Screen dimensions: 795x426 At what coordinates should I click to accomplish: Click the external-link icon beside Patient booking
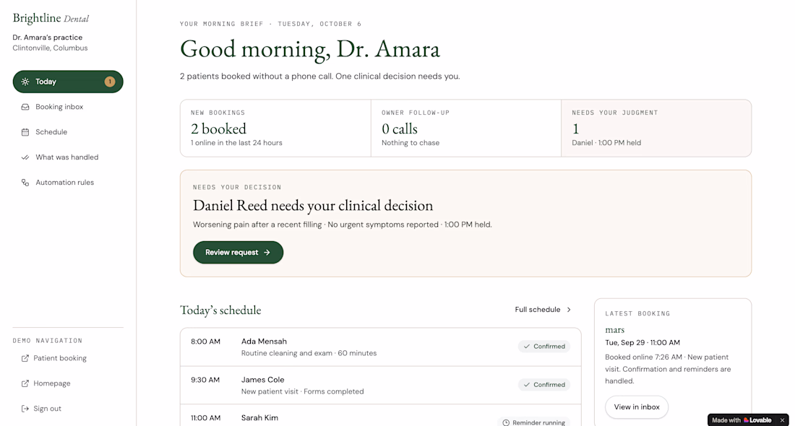click(25, 358)
